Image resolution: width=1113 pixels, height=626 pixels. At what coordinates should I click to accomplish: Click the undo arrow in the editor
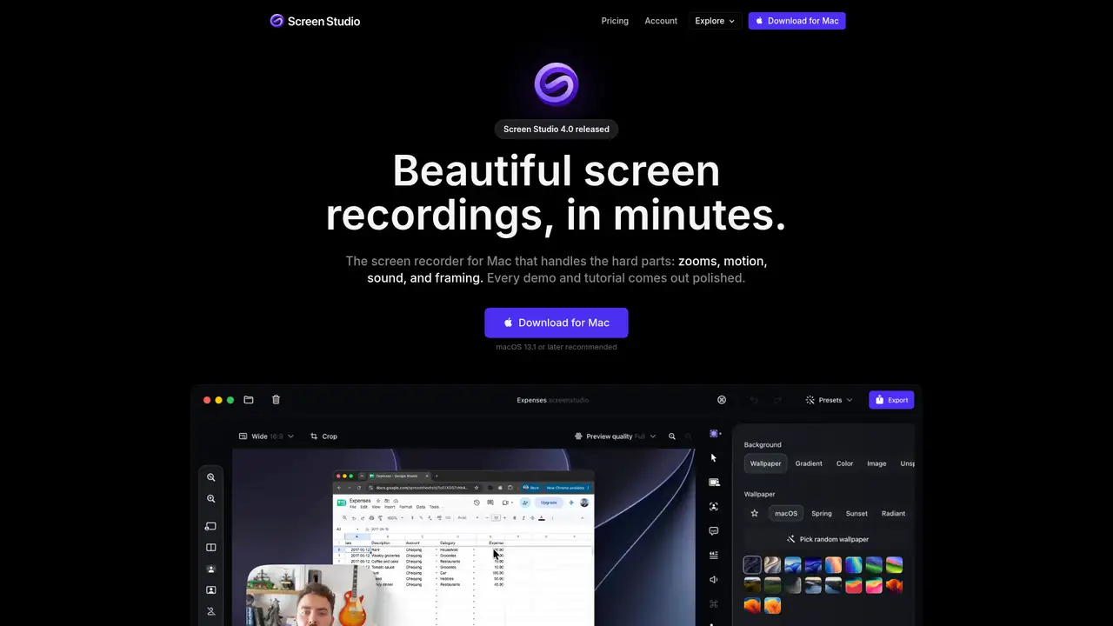coord(754,400)
